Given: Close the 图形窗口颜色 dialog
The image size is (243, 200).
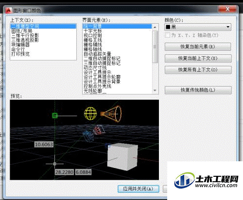Looking at the screenshot, I should click(x=227, y=9).
